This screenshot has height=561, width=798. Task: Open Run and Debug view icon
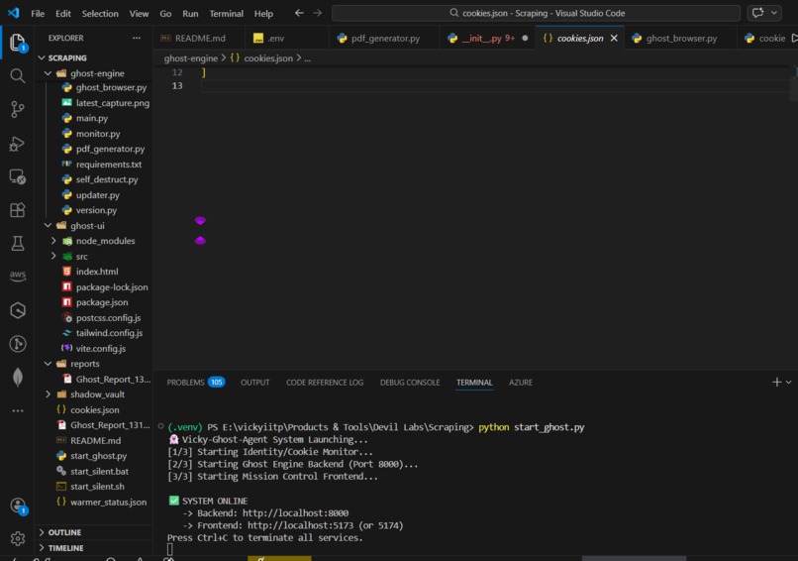click(17, 144)
